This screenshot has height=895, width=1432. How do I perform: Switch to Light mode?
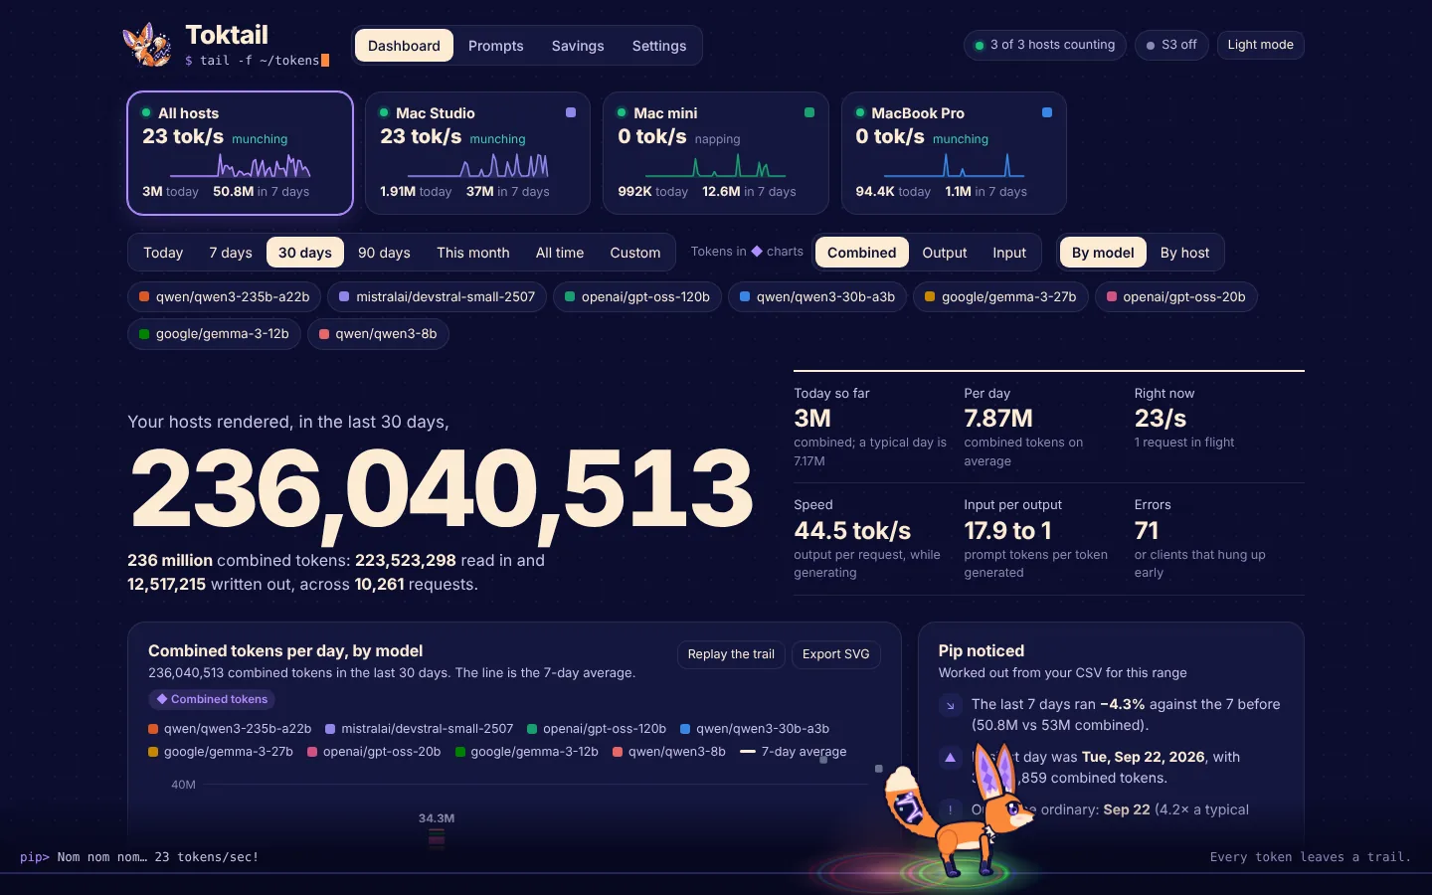(x=1260, y=45)
